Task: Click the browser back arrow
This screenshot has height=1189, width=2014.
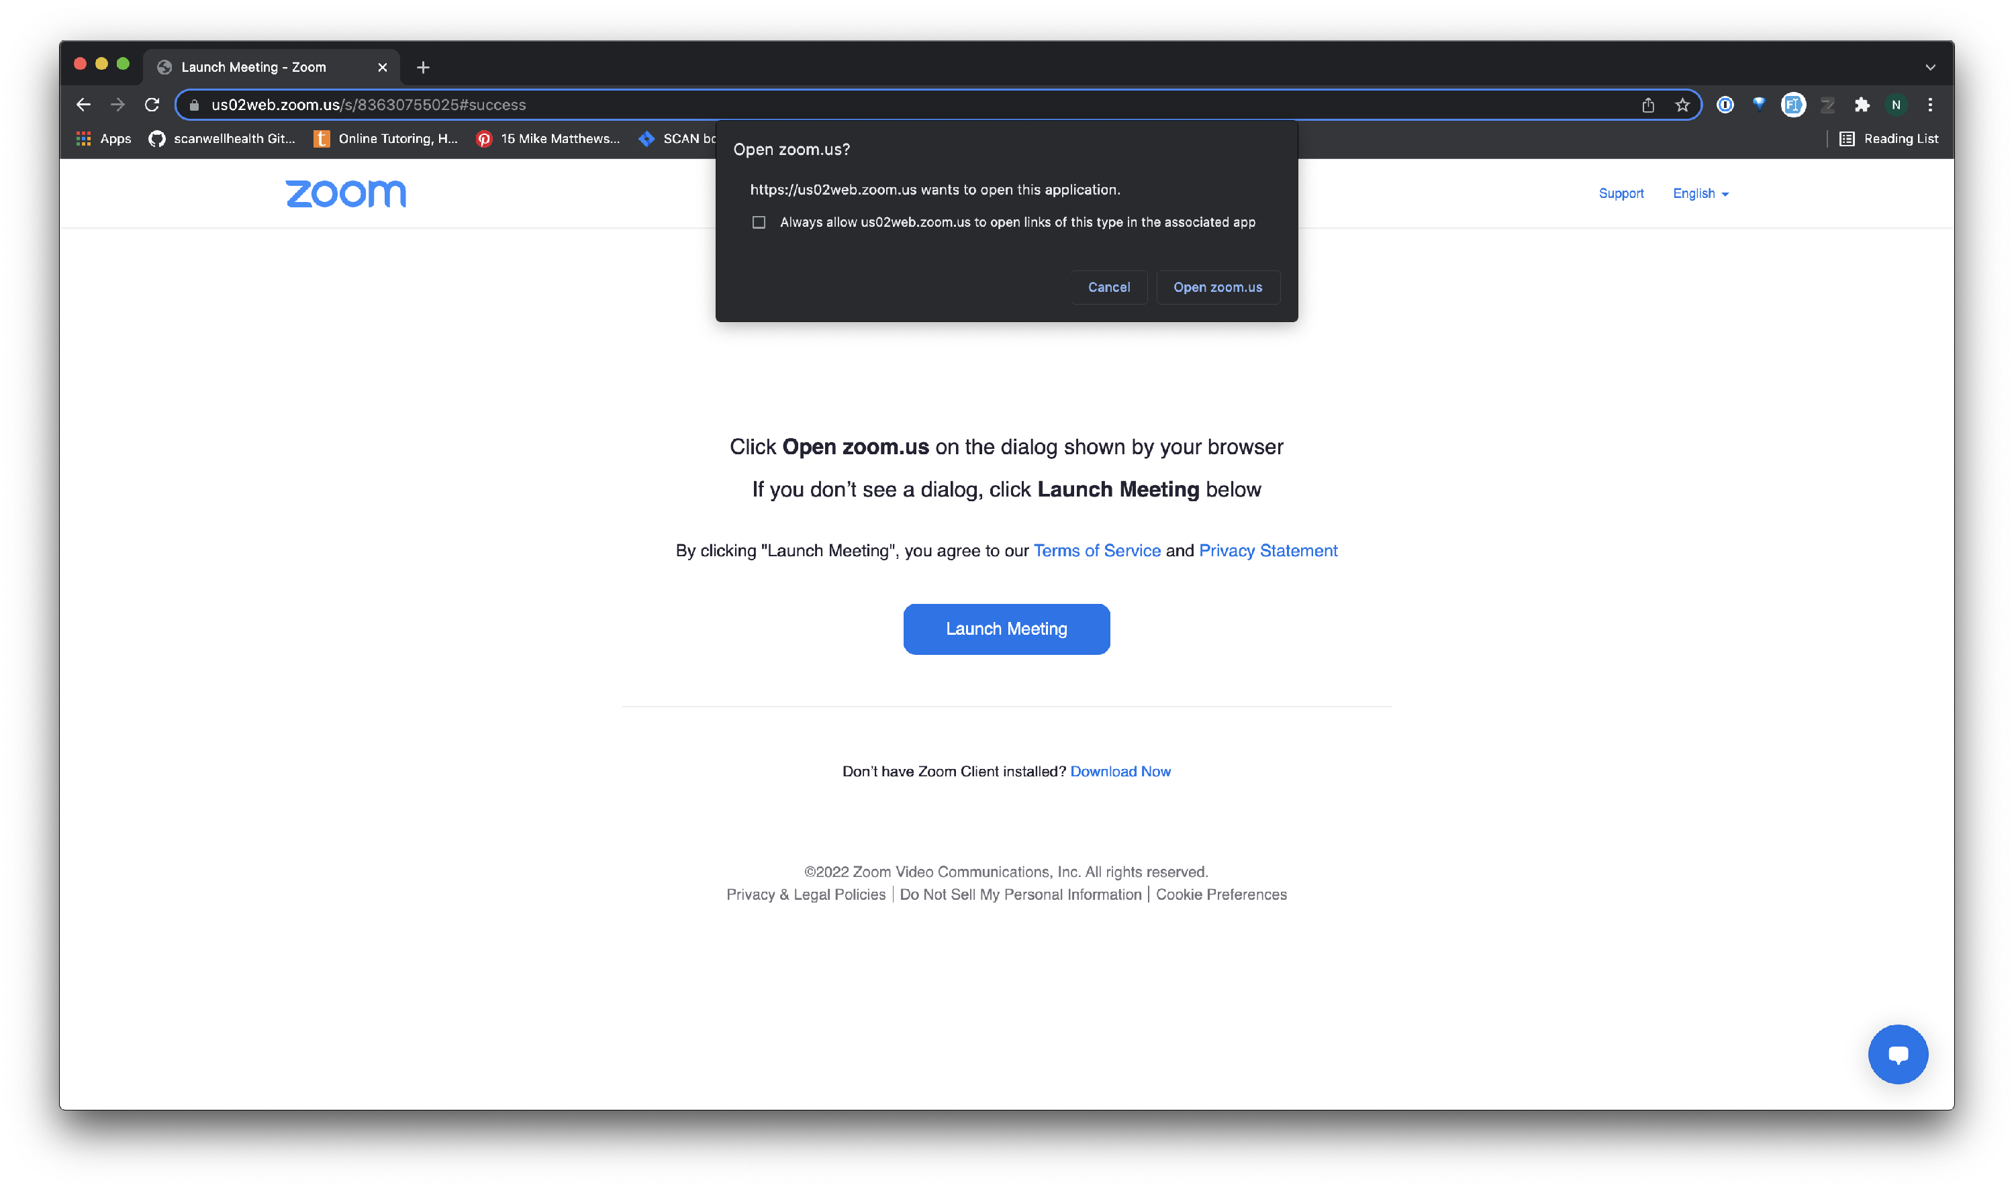Action: pos(83,105)
